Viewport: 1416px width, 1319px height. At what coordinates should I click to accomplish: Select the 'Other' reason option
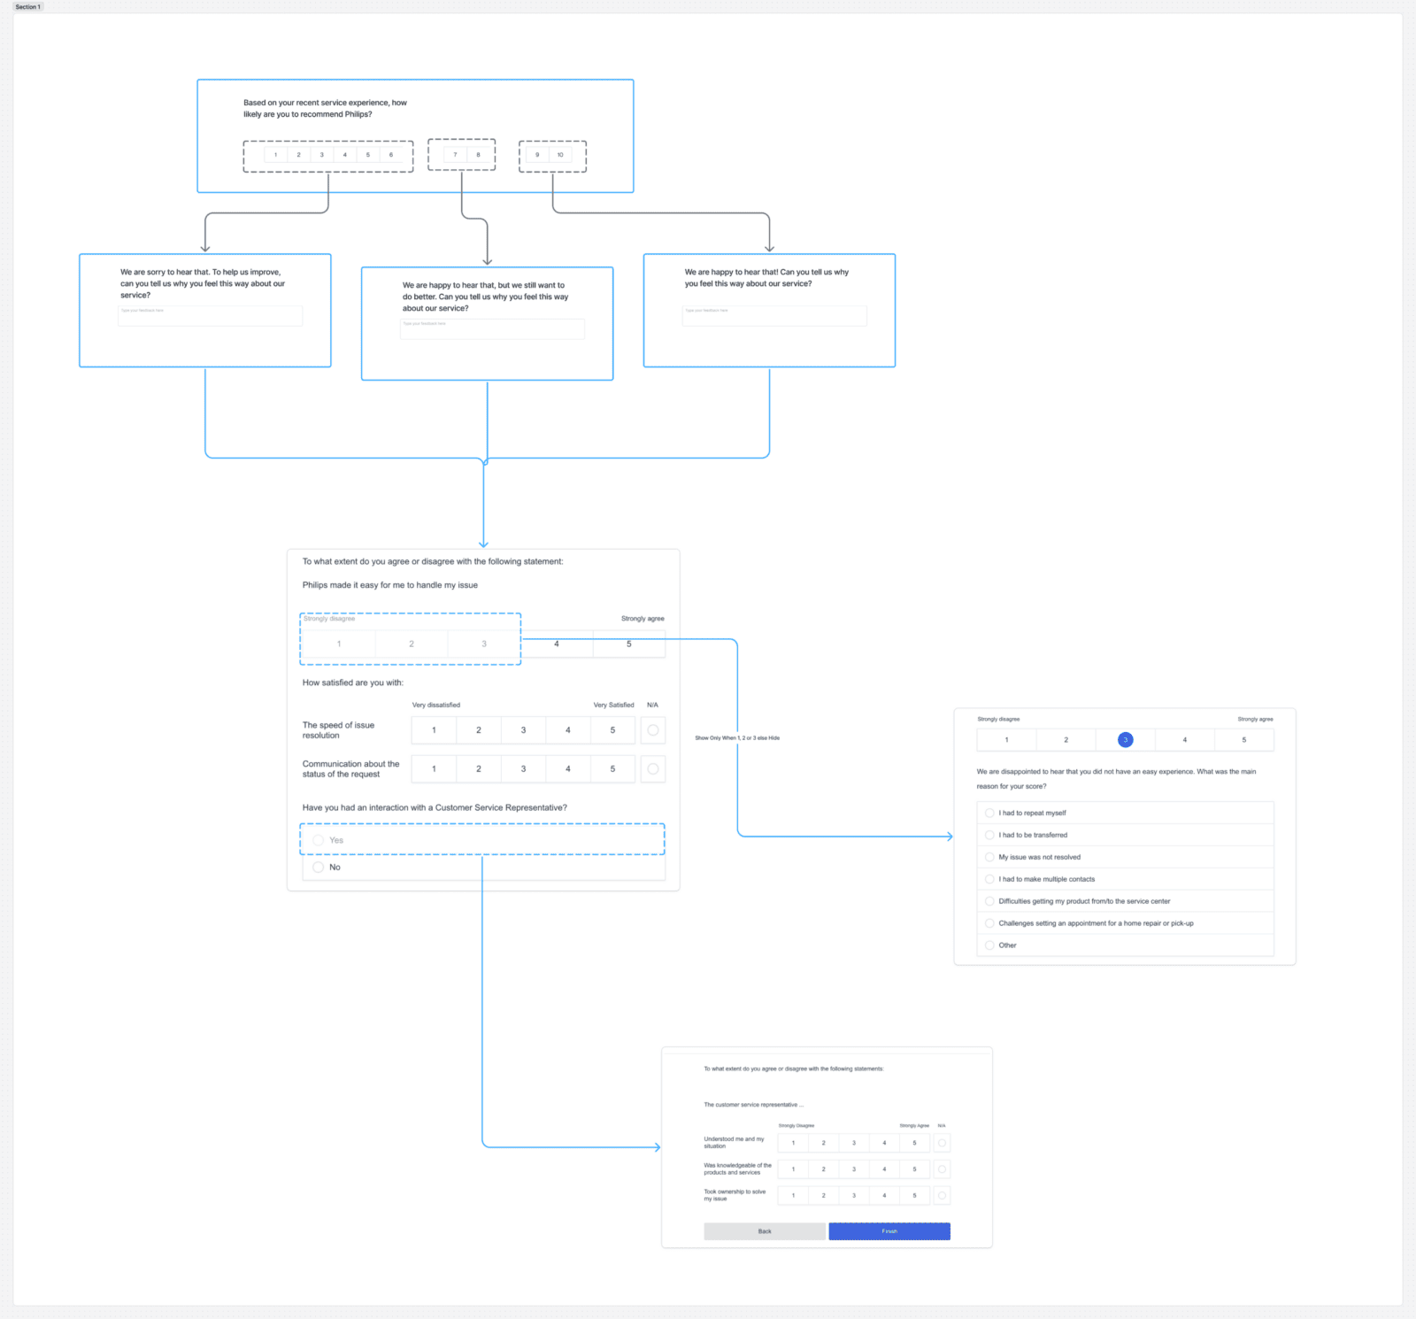1125,945
